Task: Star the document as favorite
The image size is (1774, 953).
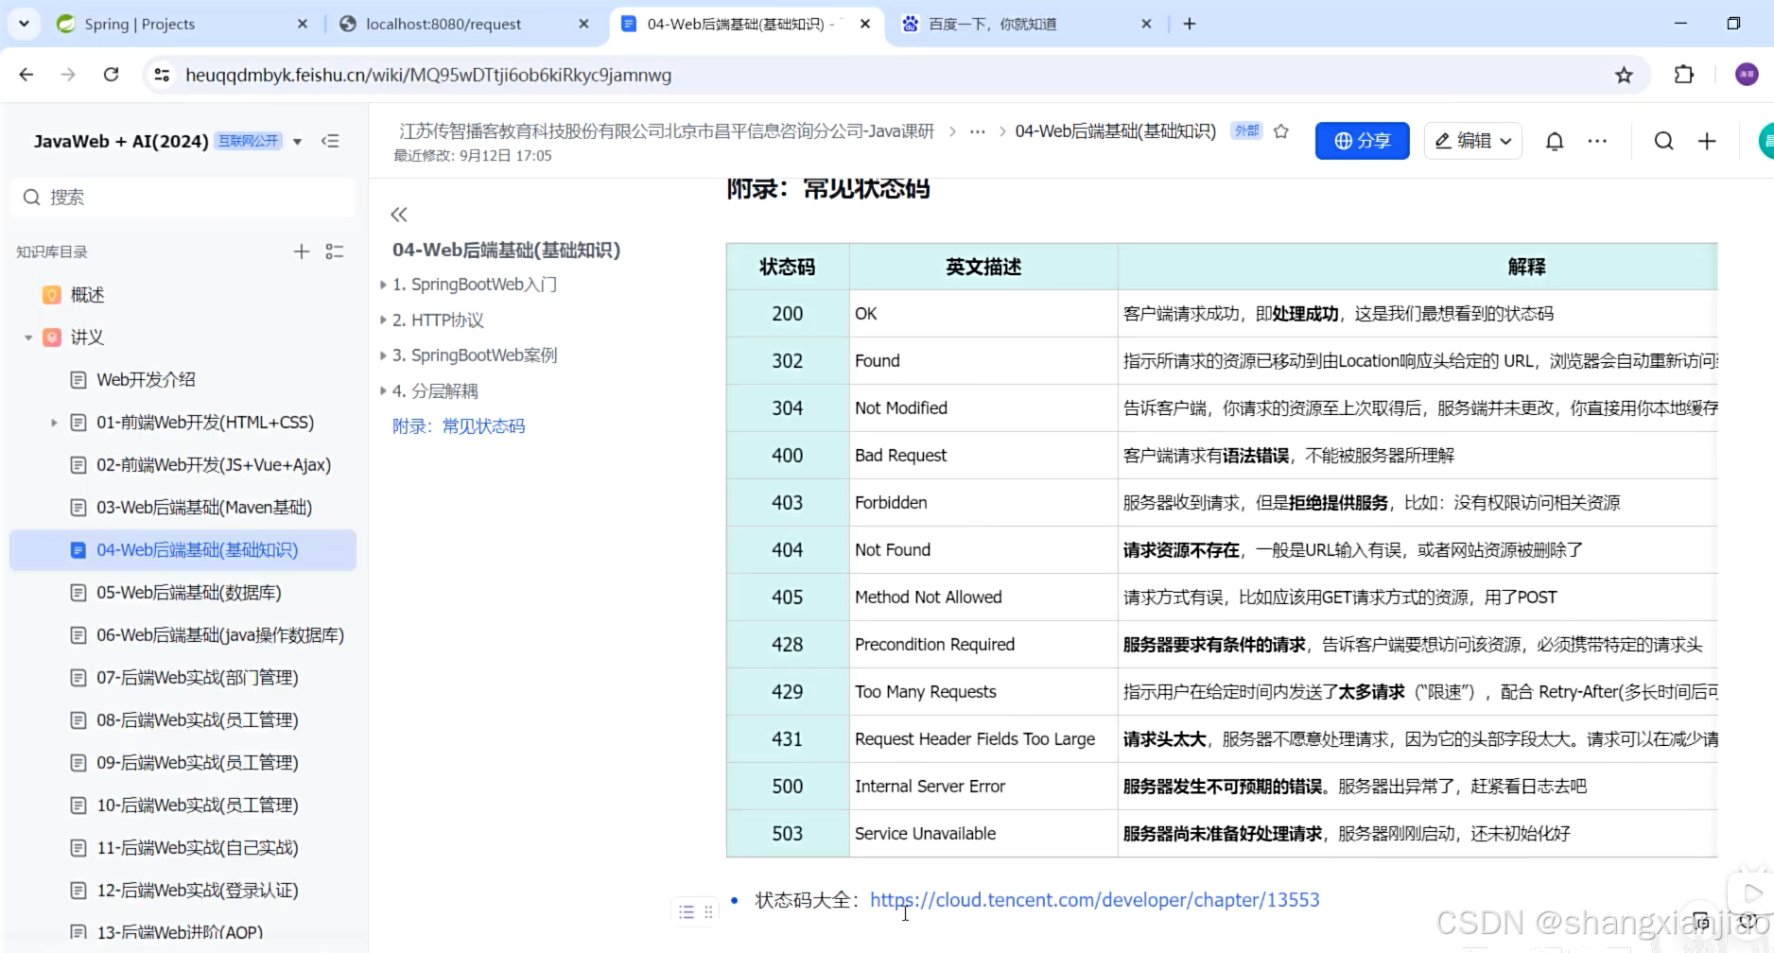Action: coord(1281,131)
